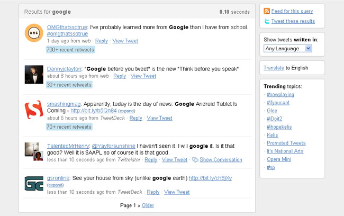Open gsronline username link
This screenshot has height=216, width=344.
click(58, 178)
